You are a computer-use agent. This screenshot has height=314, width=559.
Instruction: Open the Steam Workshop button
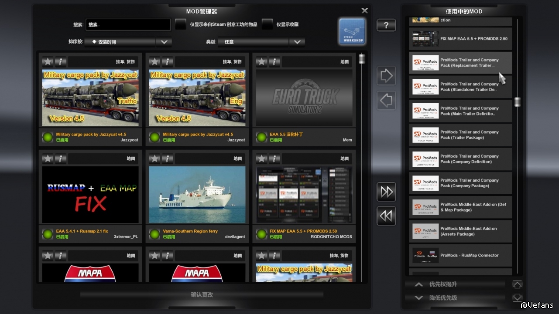pyautogui.click(x=352, y=31)
